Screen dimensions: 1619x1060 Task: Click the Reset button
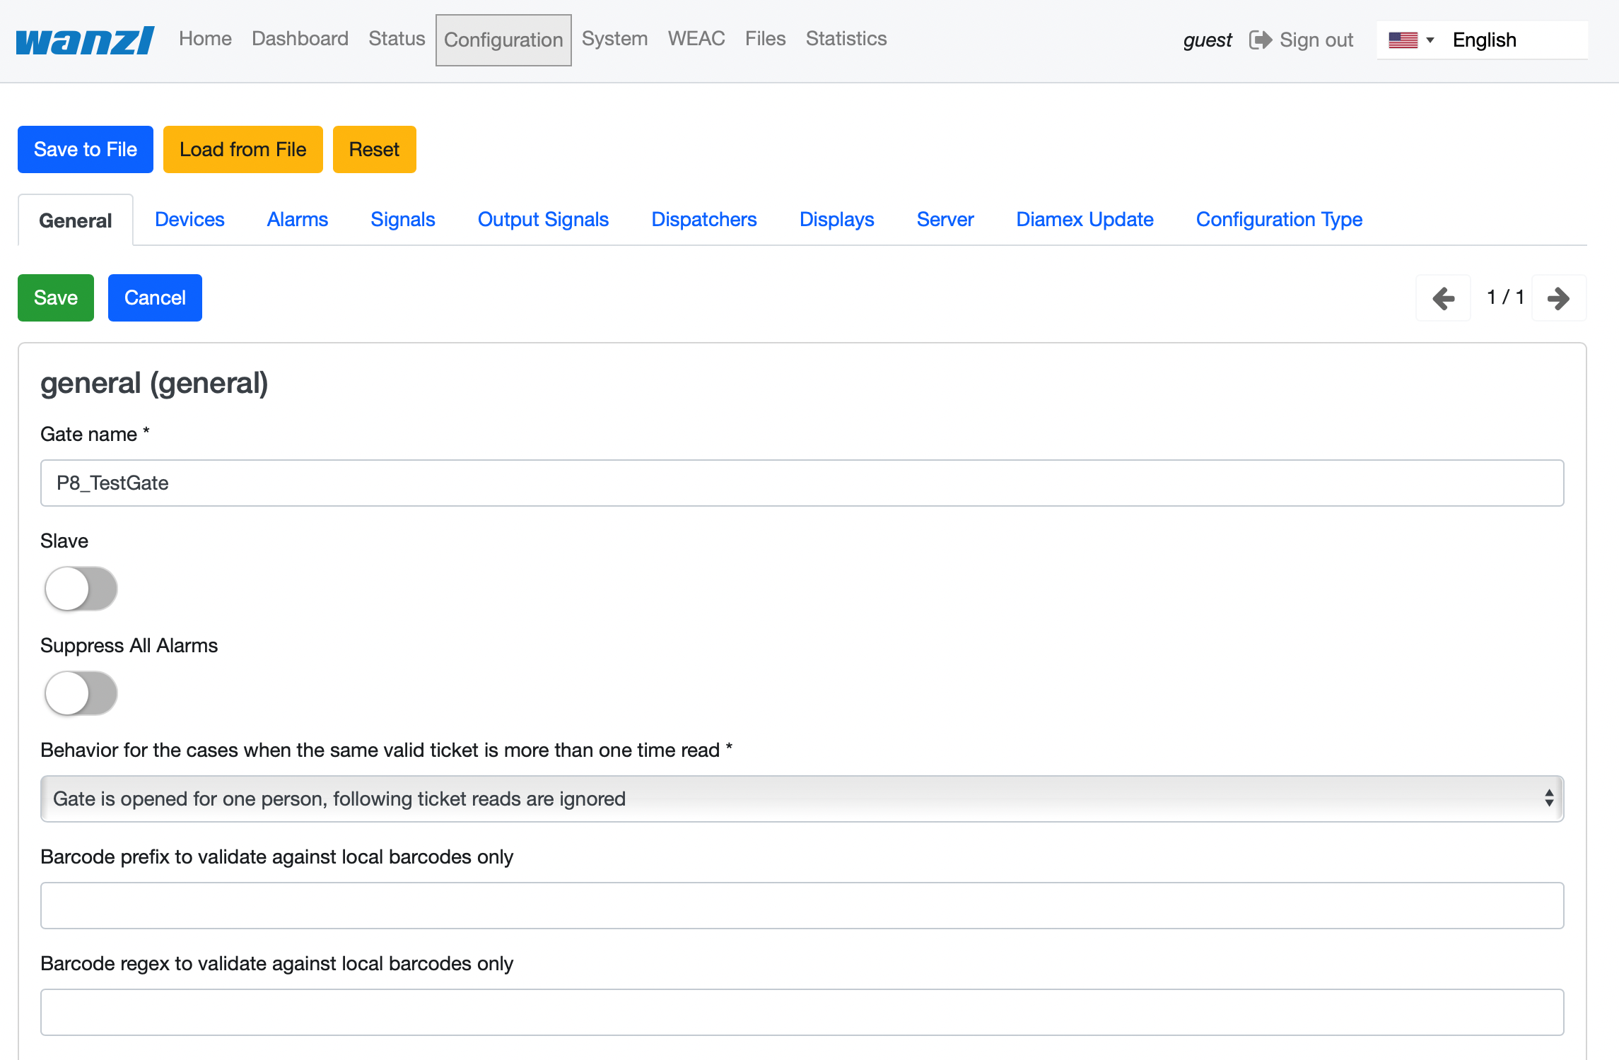click(374, 149)
